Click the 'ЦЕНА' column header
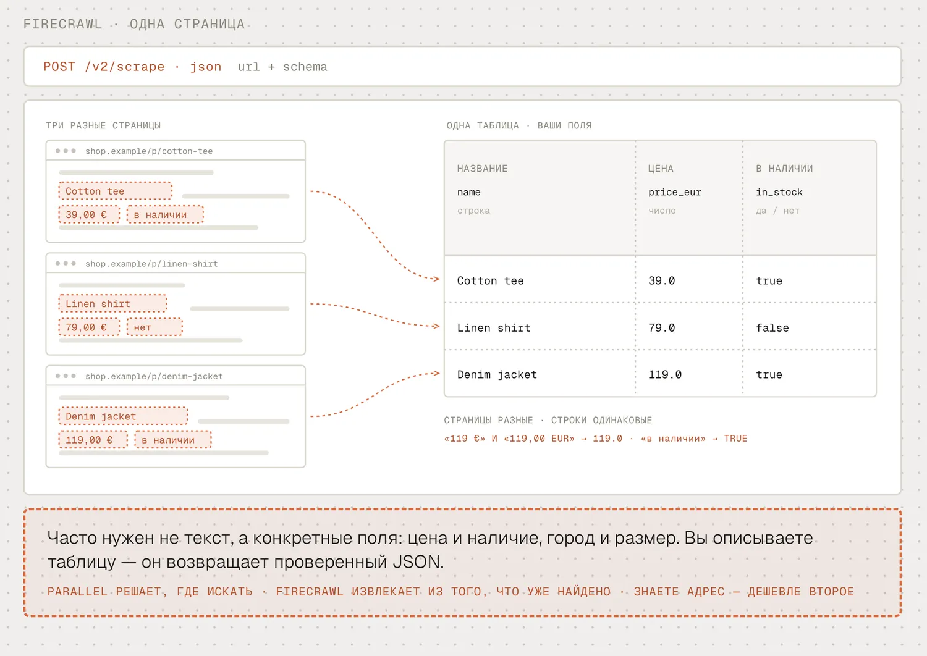Viewport: 927px width, 656px height. (x=661, y=169)
